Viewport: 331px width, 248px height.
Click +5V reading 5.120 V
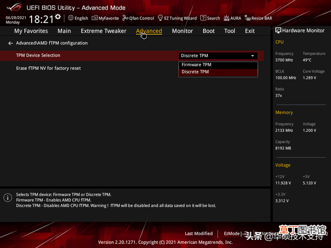[309, 183]
